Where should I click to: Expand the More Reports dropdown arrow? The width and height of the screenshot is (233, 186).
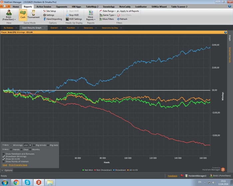click(95, 20)
